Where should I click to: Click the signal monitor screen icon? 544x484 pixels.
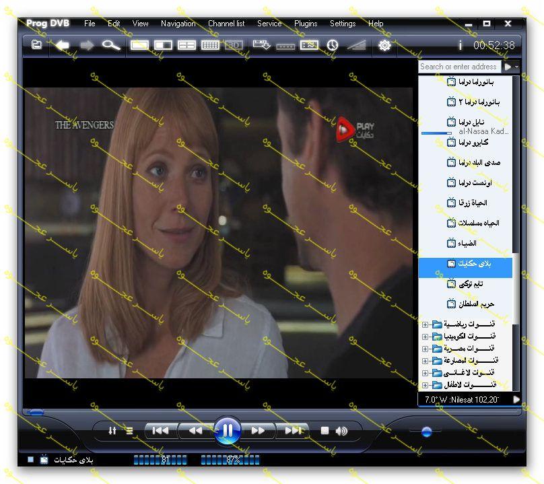tap(309, 45)
